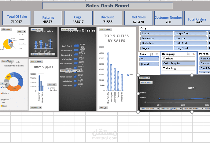Click New York City bar in cities chart

point(108,71)
